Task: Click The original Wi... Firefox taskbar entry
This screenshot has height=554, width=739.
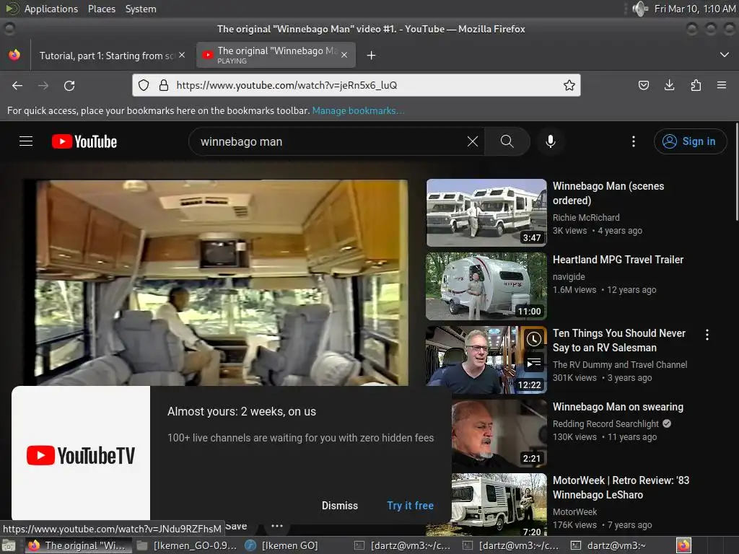Action: pyautogui.click(x=78, y=545)
